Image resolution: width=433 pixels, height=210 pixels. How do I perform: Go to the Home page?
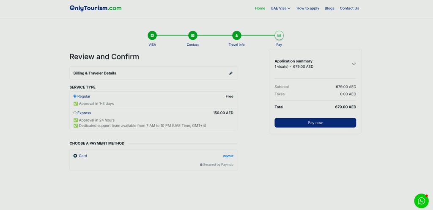(260, 8)
